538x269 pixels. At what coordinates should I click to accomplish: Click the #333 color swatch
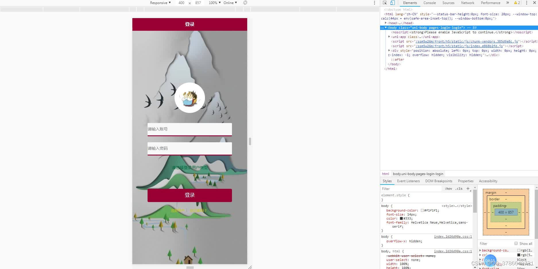(401, 218)
